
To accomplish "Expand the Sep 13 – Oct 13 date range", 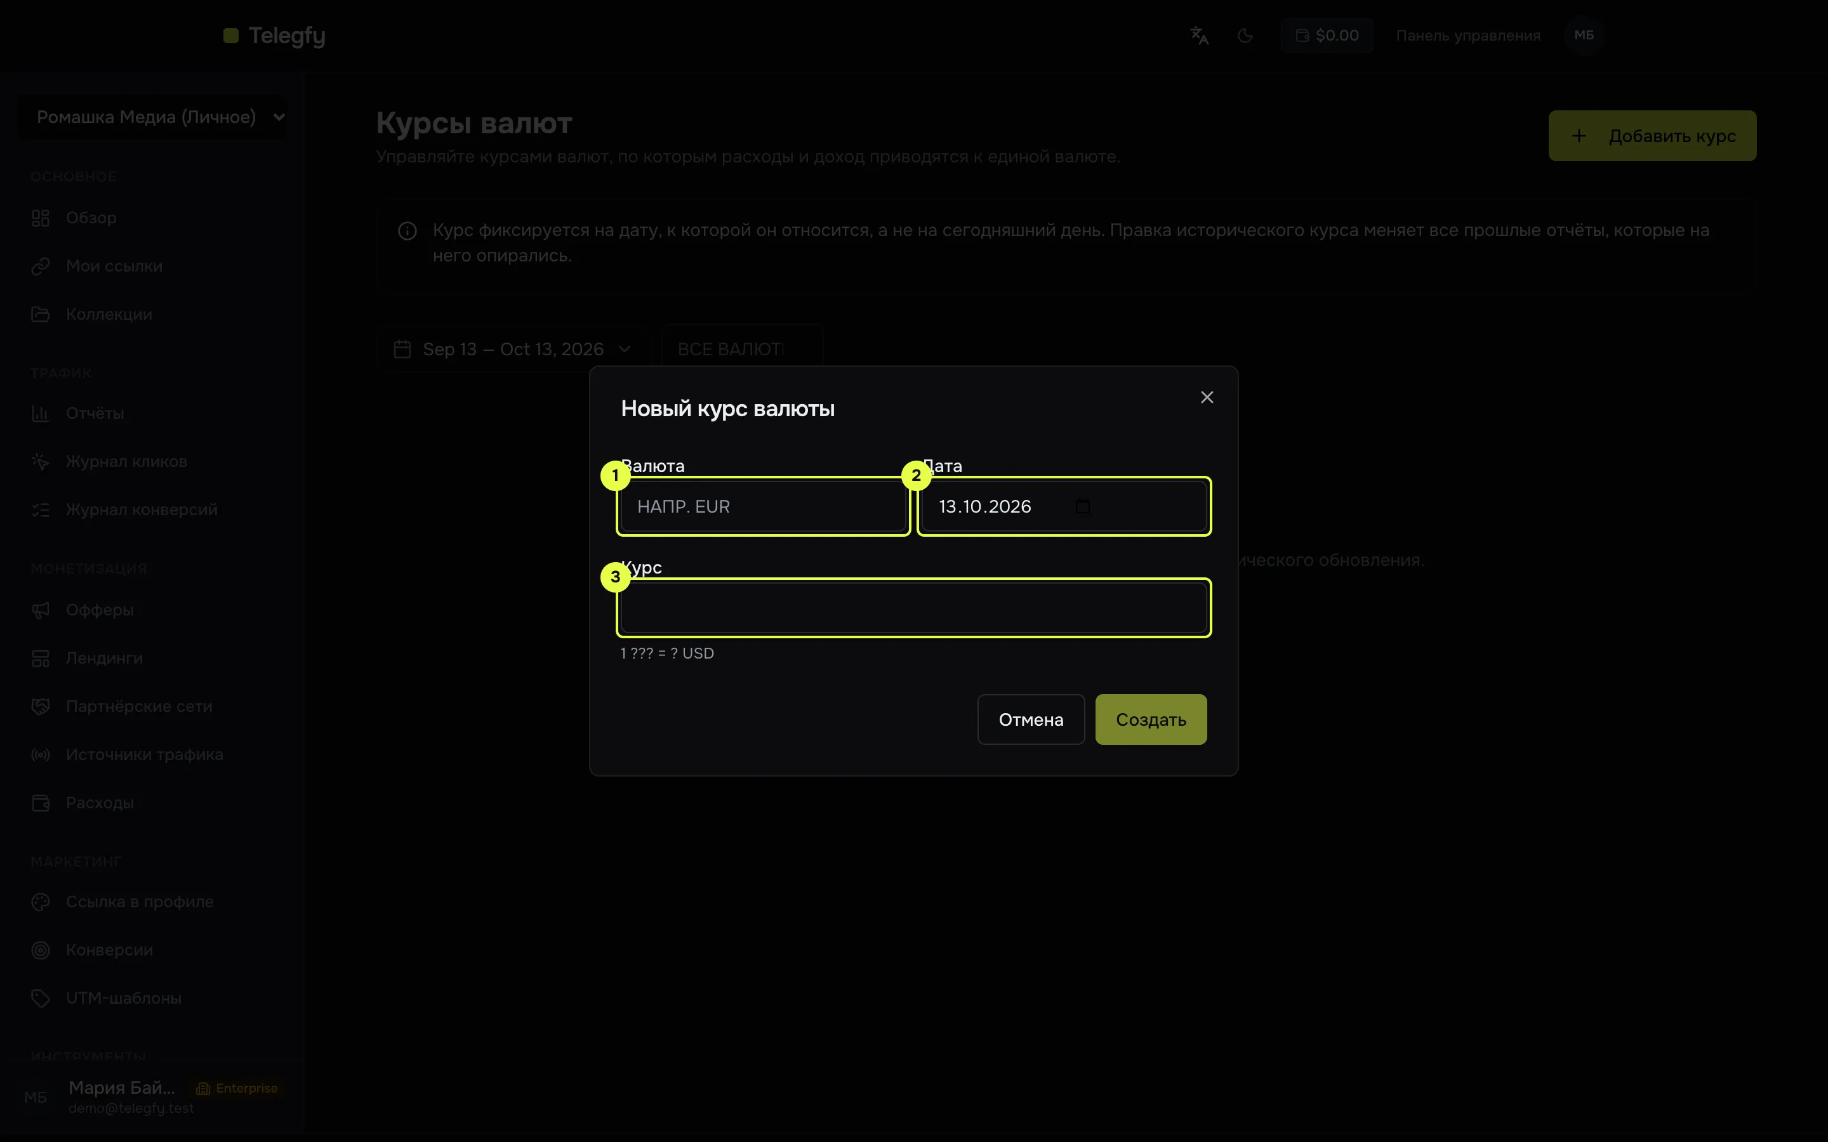I will coord(513,349).
